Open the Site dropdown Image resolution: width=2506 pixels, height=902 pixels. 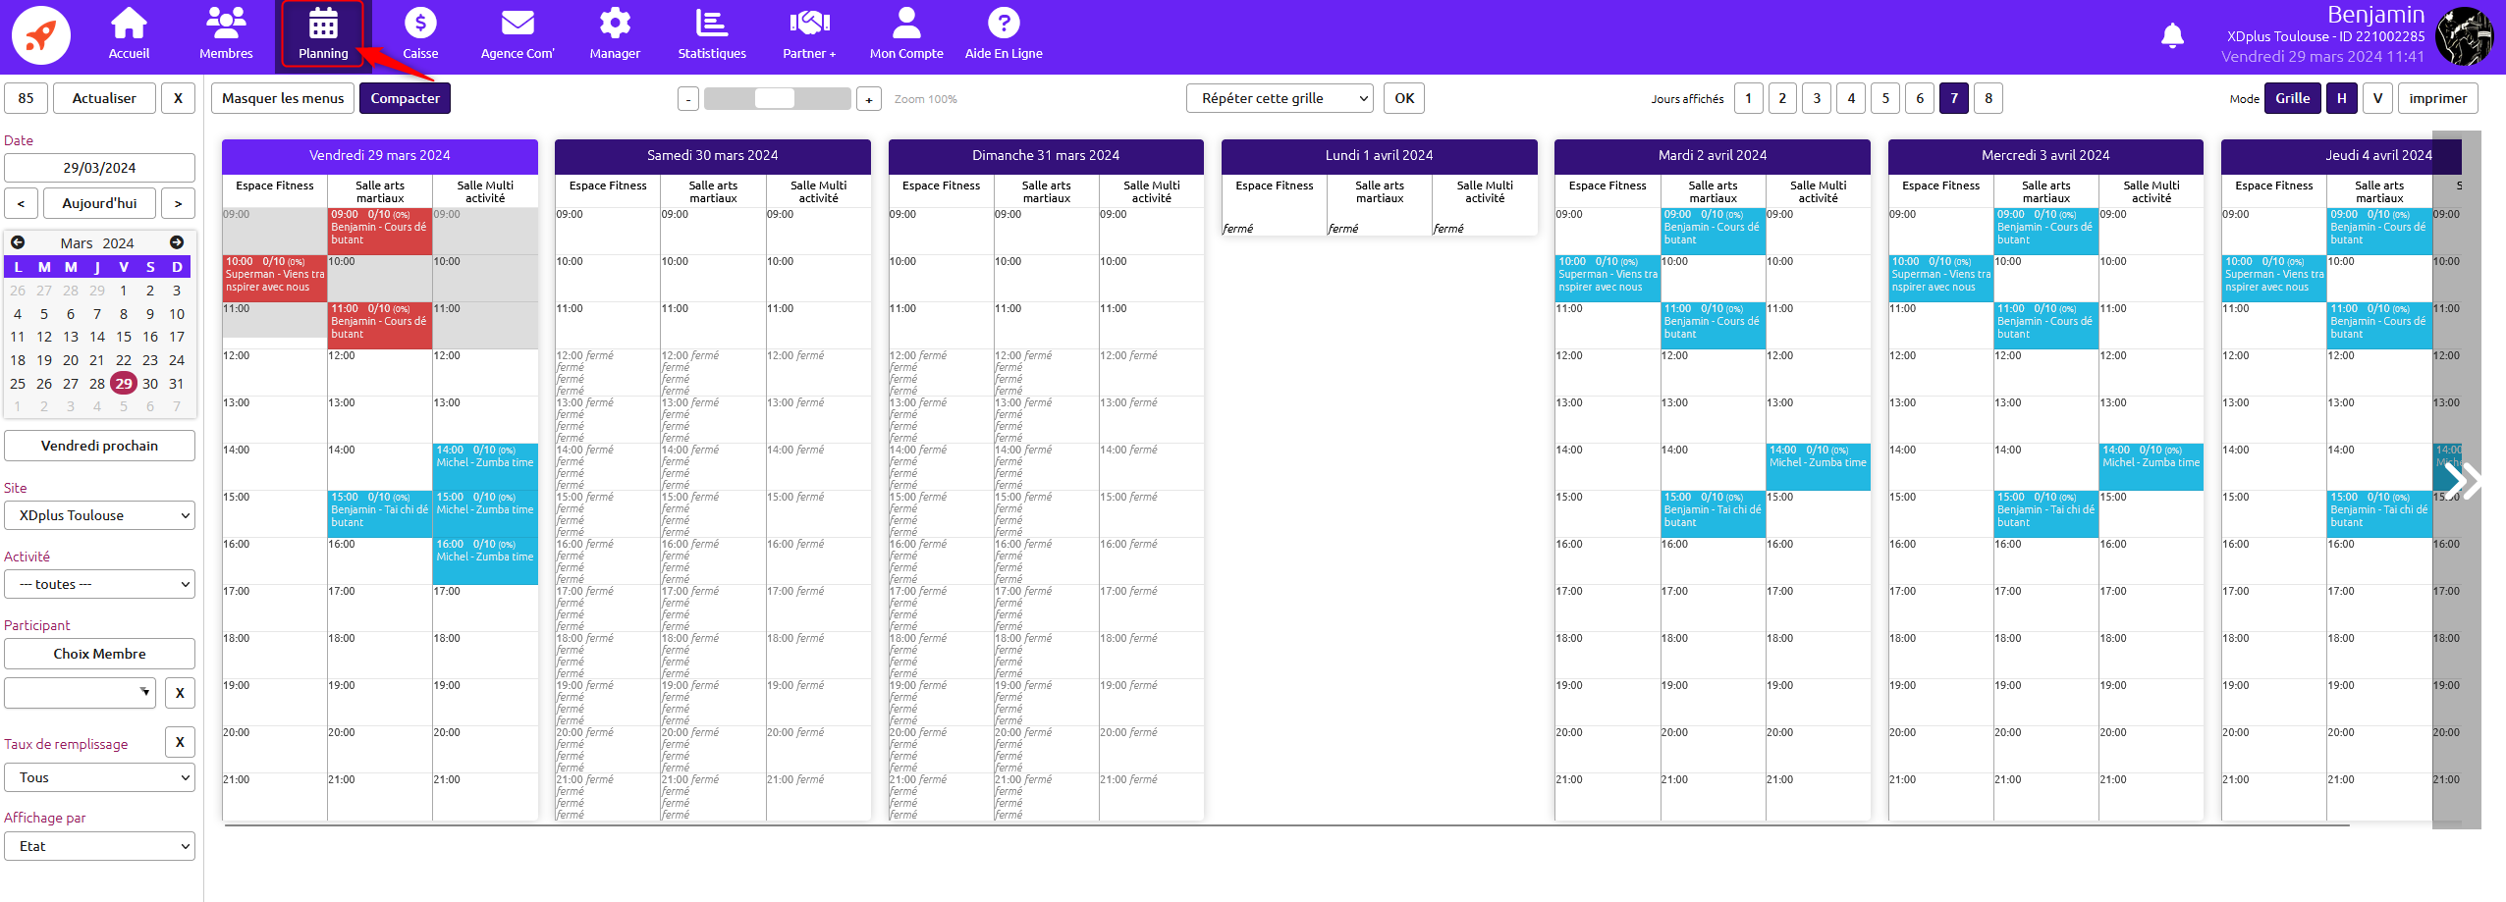coord(98,514)
